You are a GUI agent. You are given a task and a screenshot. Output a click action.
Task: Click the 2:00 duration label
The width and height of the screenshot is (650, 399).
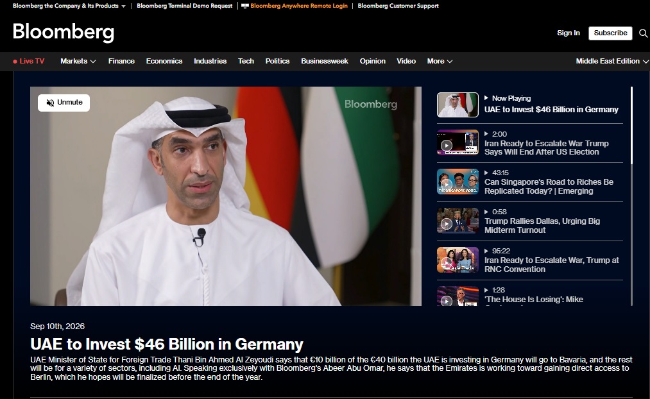[x=499, y=134]
